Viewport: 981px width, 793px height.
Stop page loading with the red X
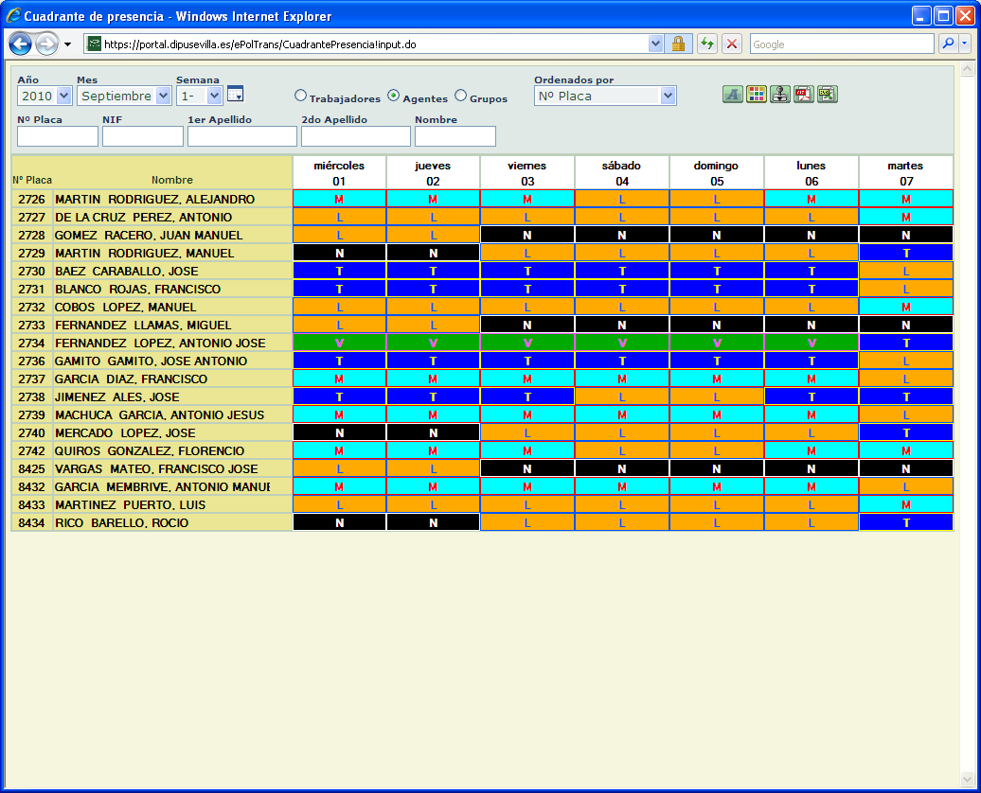(730, 44)
